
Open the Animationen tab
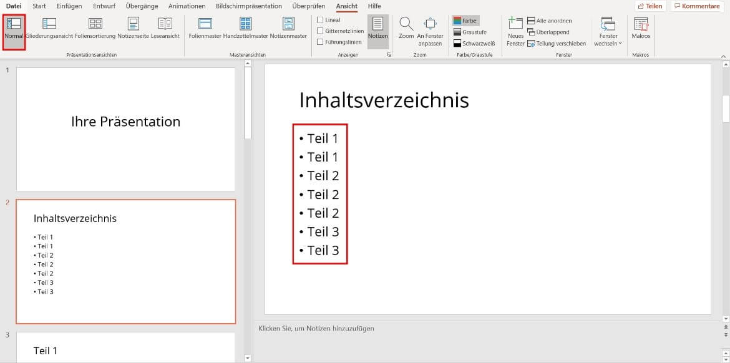coord(187,6)
